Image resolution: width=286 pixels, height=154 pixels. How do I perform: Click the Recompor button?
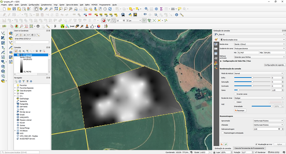tap(240, 110)
